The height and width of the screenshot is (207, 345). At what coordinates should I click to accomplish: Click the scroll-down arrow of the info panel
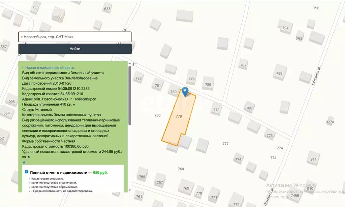tap(130, 190)
